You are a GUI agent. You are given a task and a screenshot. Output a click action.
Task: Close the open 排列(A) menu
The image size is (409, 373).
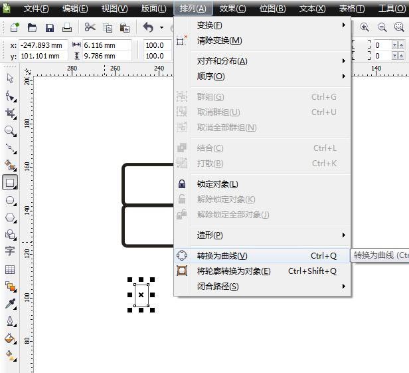193,9
